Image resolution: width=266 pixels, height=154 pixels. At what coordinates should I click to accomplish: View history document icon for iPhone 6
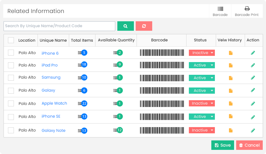pyautogui.click(x=231, y=53)
